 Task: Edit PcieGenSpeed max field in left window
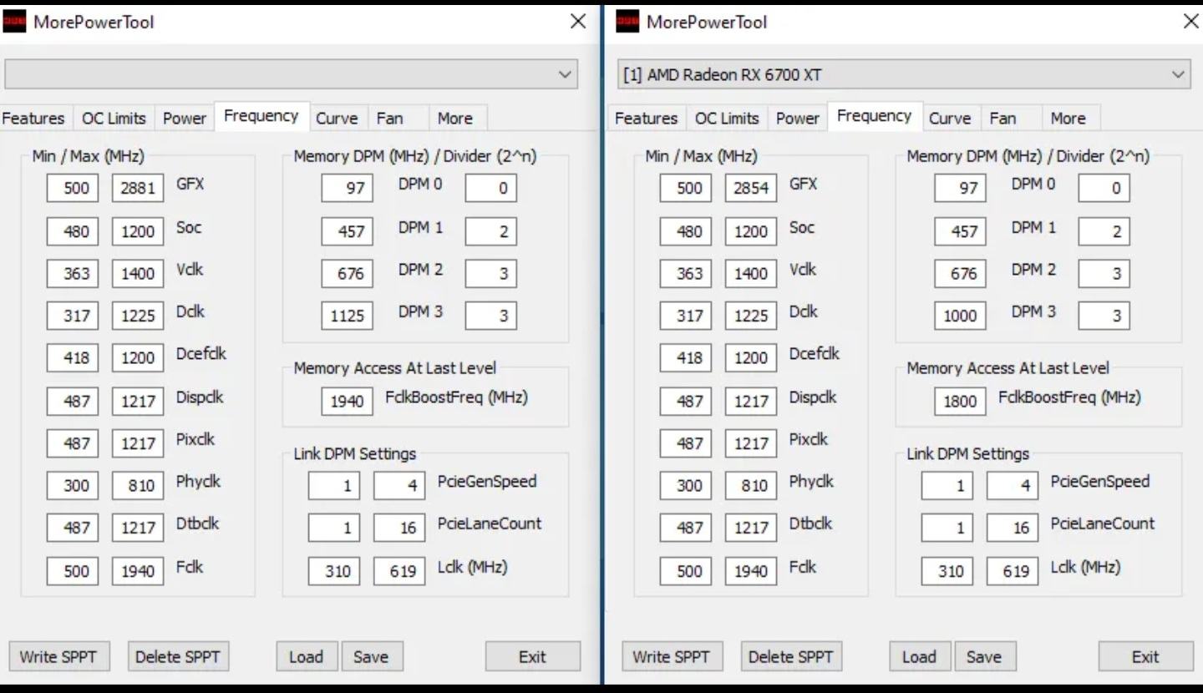point(399,485)
